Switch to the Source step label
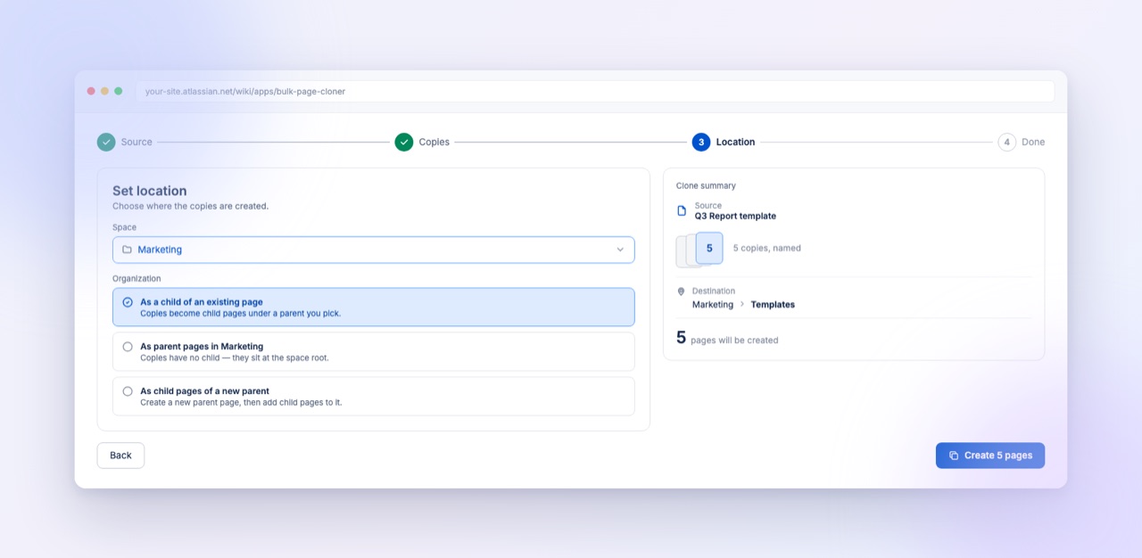Screen dimensions: 1142x558 point(137,142)
